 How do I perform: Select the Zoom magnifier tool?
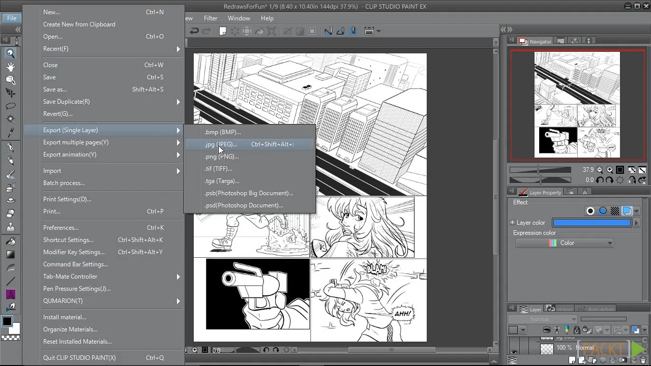(10, 53)
